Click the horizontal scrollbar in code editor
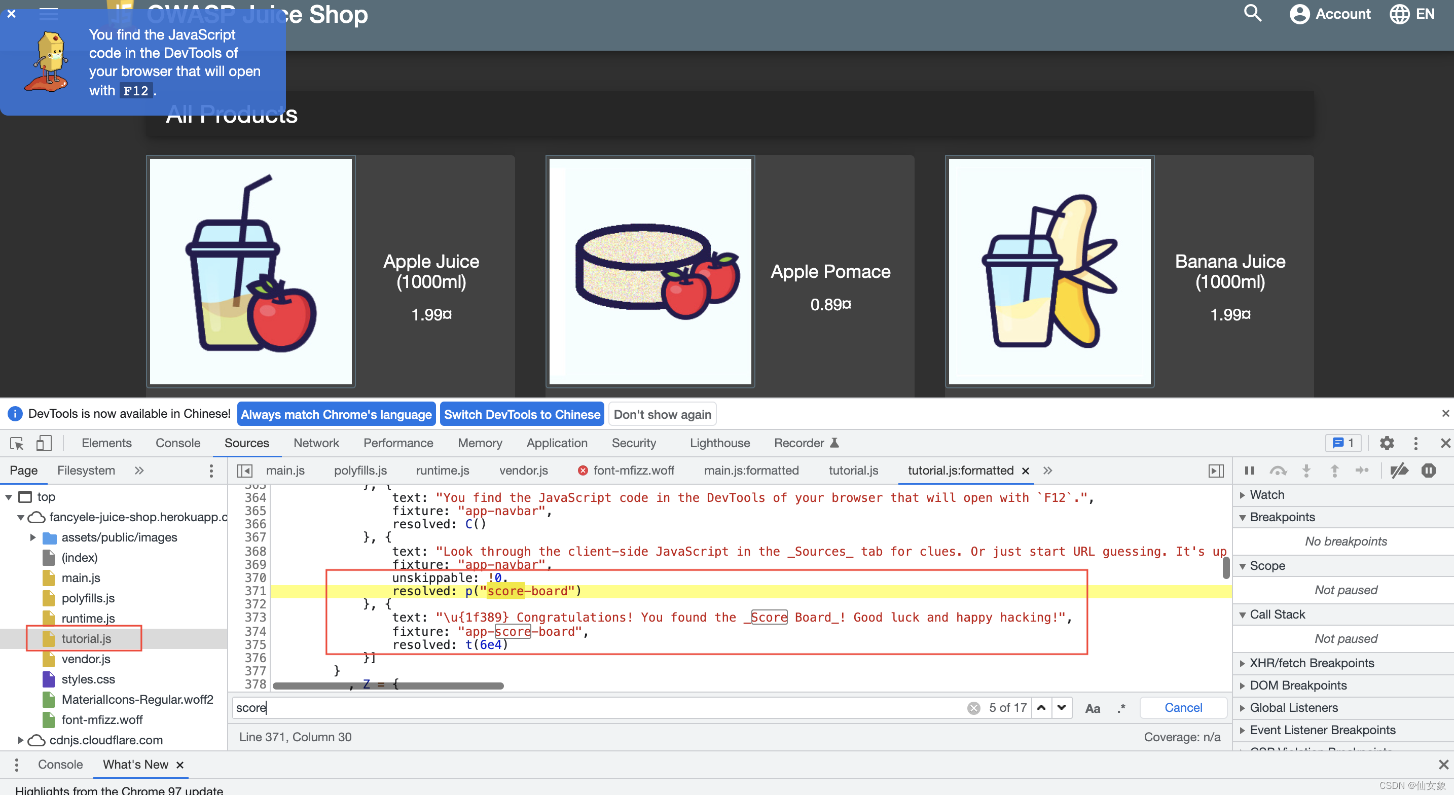 point(388,686)
